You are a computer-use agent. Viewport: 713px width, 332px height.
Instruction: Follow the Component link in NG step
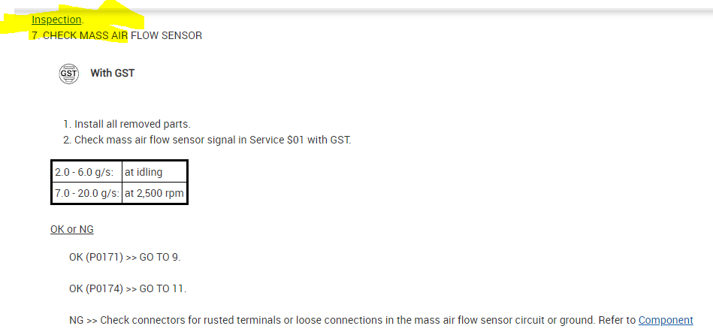pyautogui.click(x=666, y=320)
